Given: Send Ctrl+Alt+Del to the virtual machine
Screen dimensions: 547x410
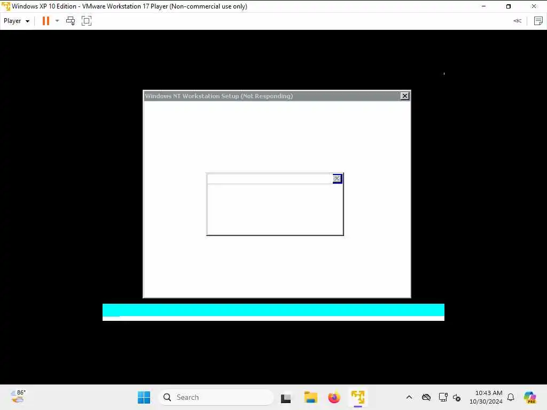Looking at the screenshot, I should pos(71,21).
